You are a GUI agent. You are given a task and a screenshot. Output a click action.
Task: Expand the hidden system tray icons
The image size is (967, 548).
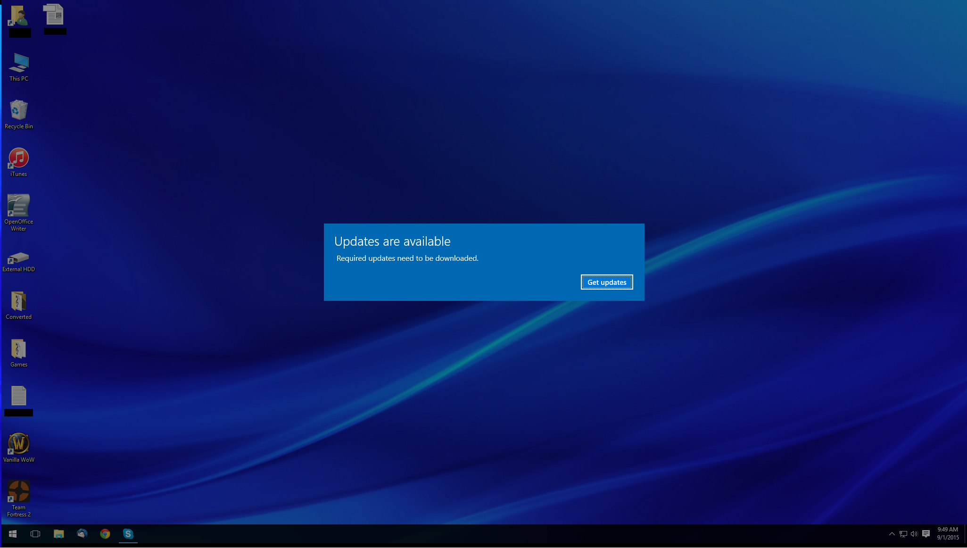click(x=892, y=534)
